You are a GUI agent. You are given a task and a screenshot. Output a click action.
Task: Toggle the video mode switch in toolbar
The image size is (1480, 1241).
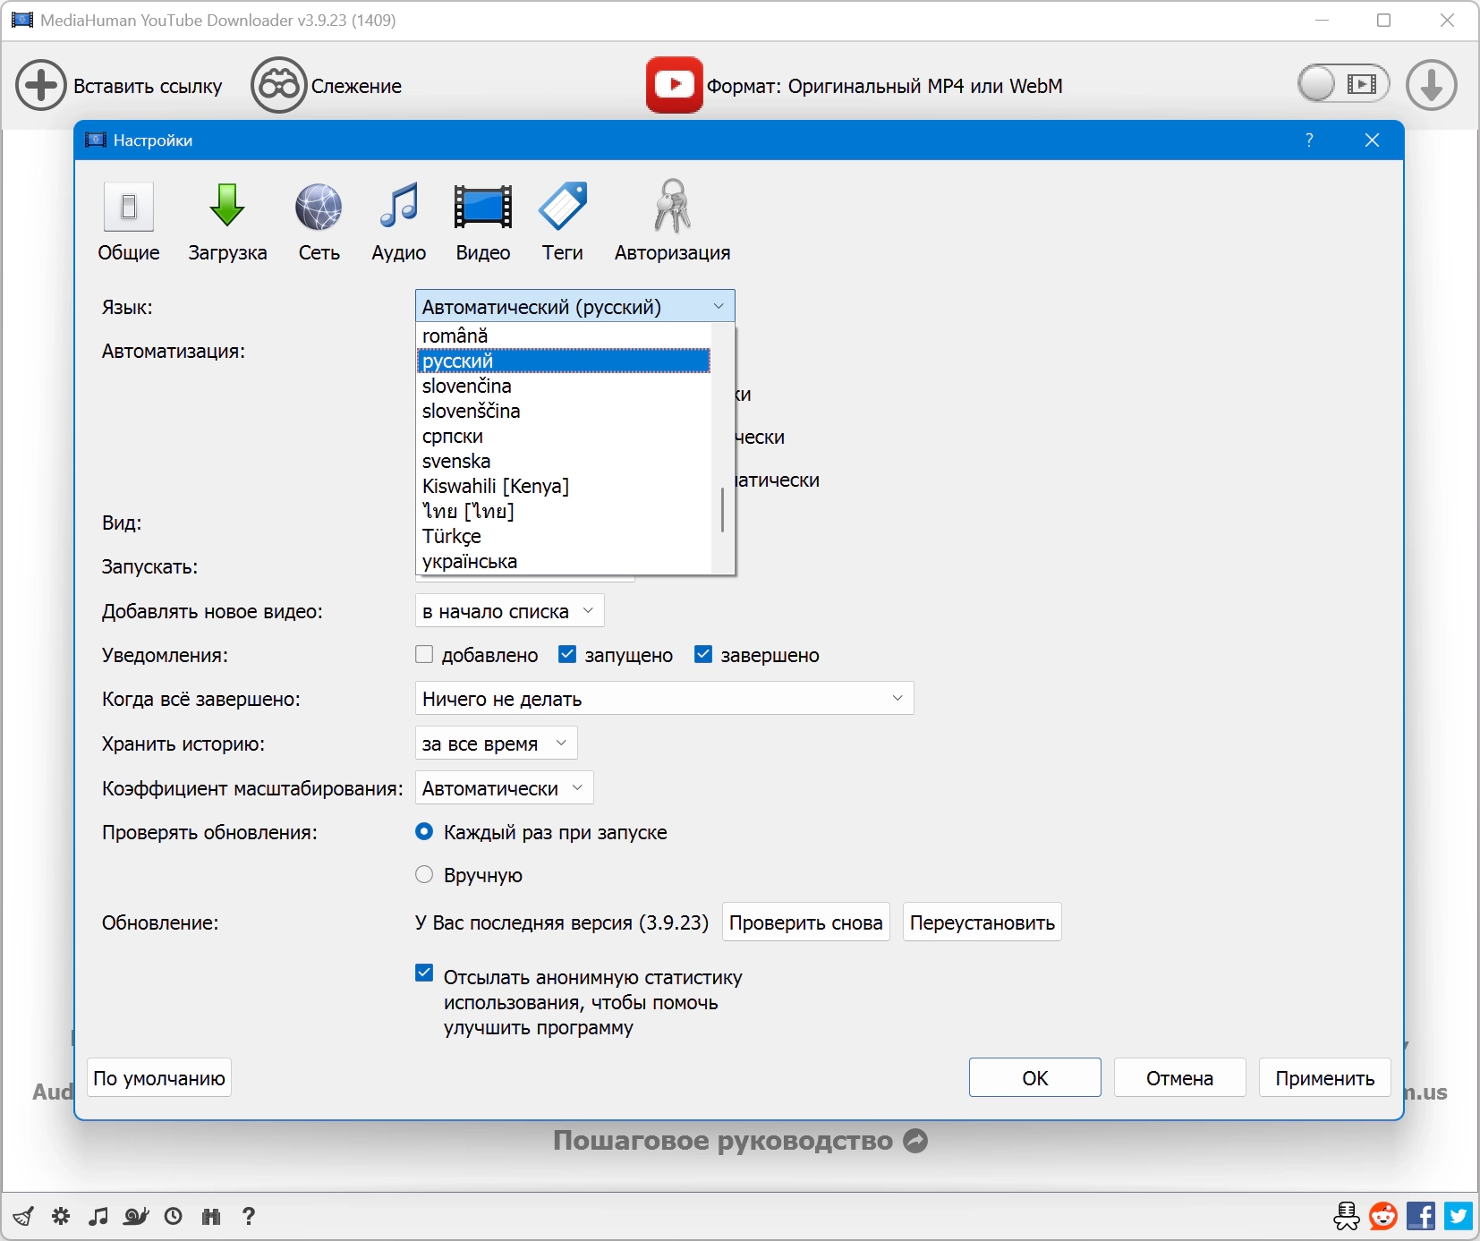point(1343,85)
